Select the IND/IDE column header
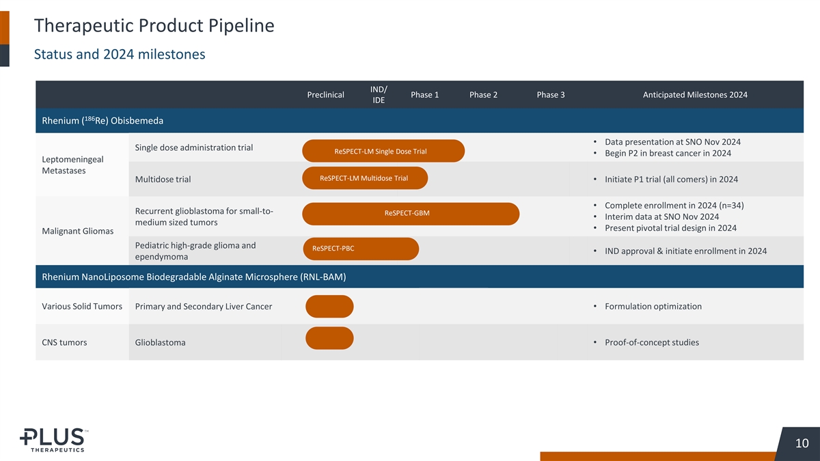The width and height of the screenshot is (820, 461). click(379, 95)
